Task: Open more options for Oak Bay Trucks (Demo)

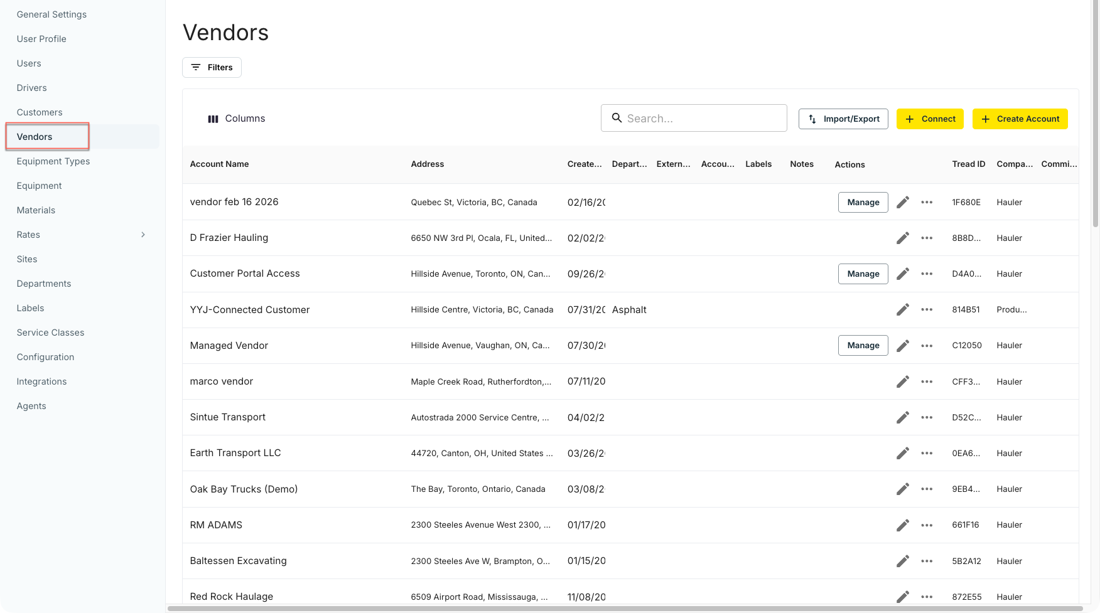Action: (927, 489)
